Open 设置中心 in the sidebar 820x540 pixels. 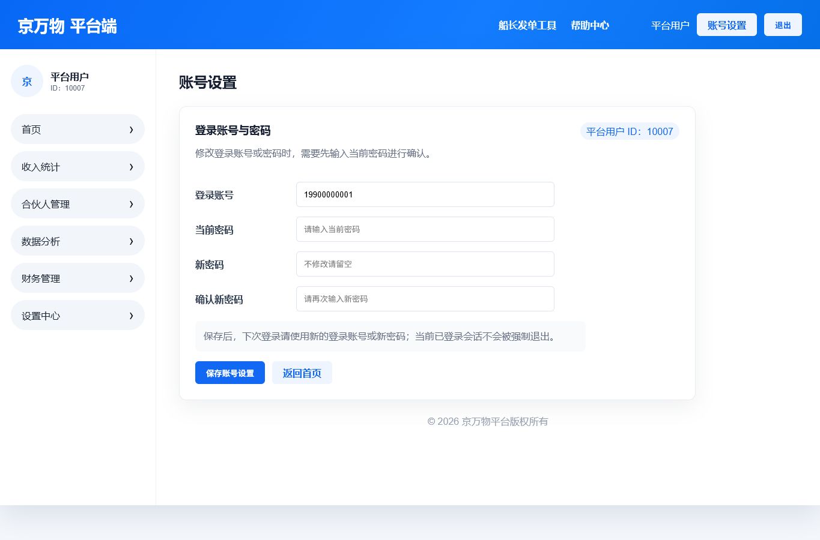pyautogui.click(x=77, y=315)
